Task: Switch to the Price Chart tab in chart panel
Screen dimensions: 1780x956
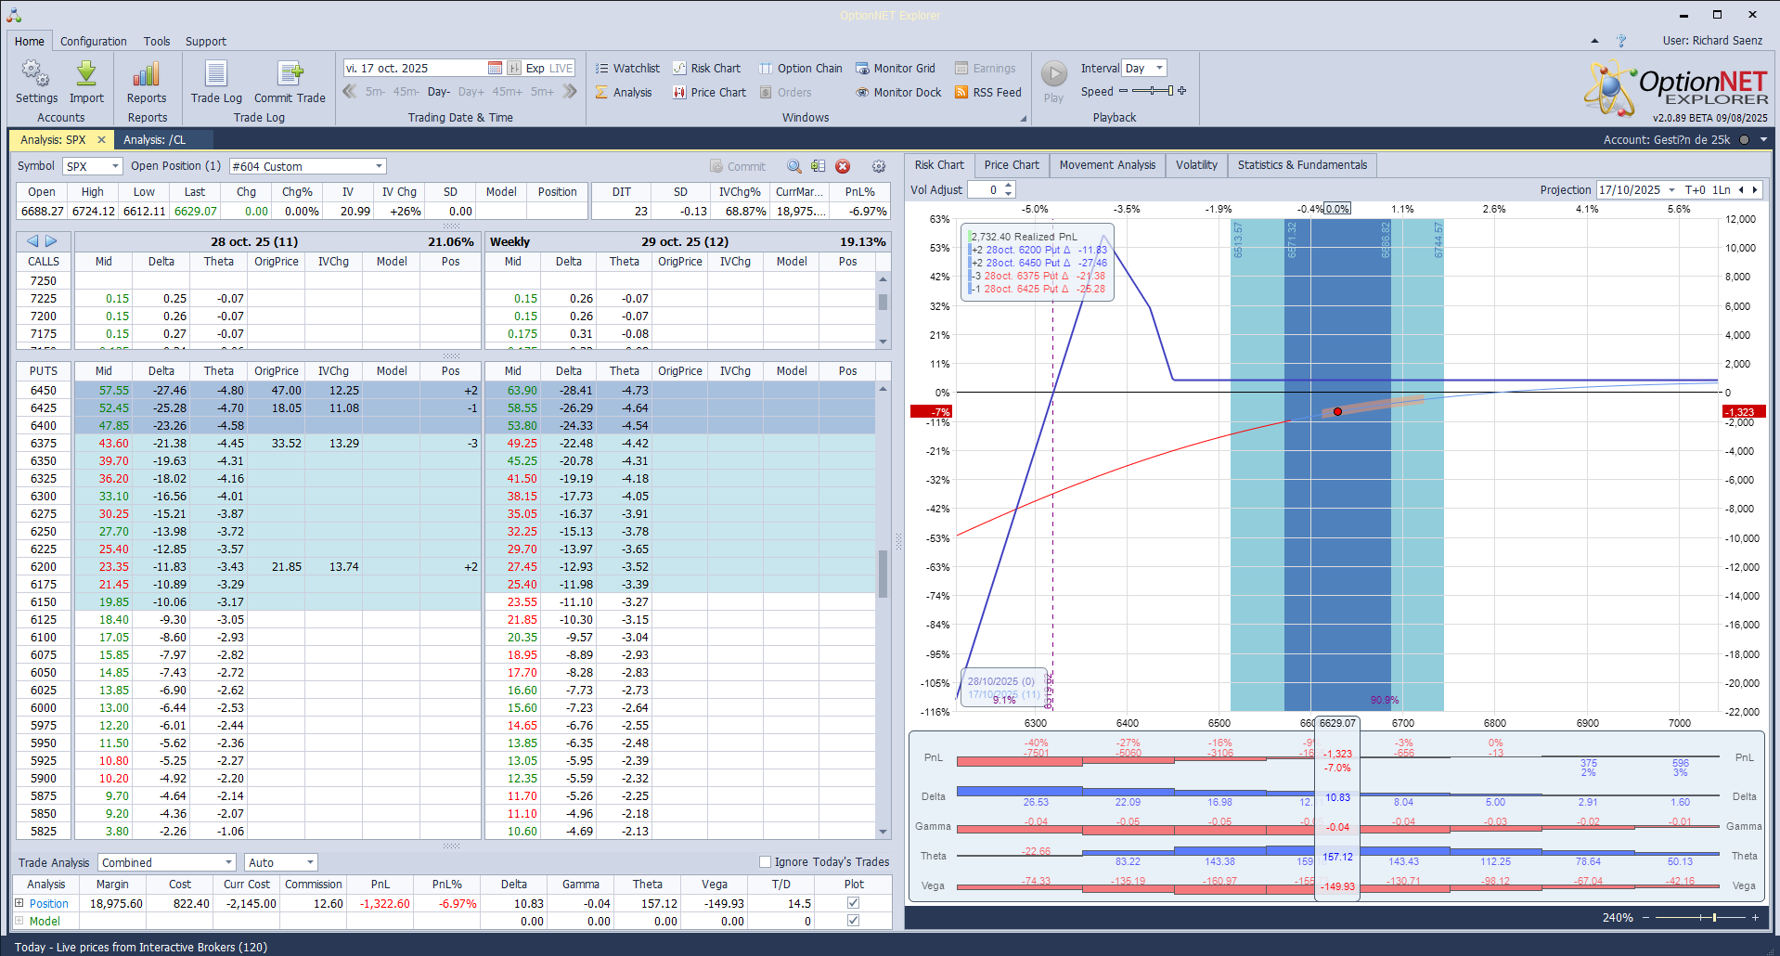Action: pyautogui.click(x=1012, y=165)
